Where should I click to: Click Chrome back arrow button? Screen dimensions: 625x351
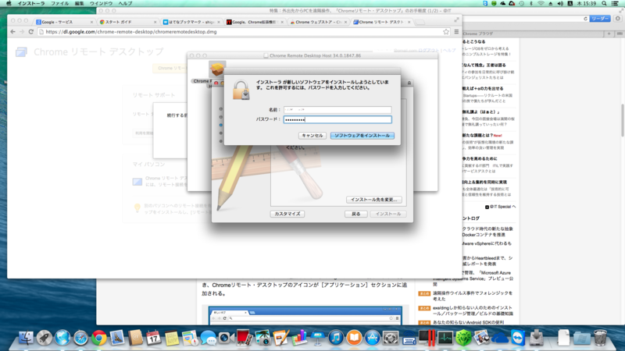12,31
